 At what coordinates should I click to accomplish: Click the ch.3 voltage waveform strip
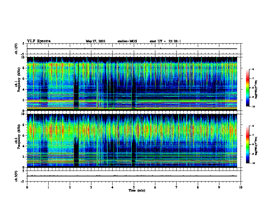(x=134, y=176)
